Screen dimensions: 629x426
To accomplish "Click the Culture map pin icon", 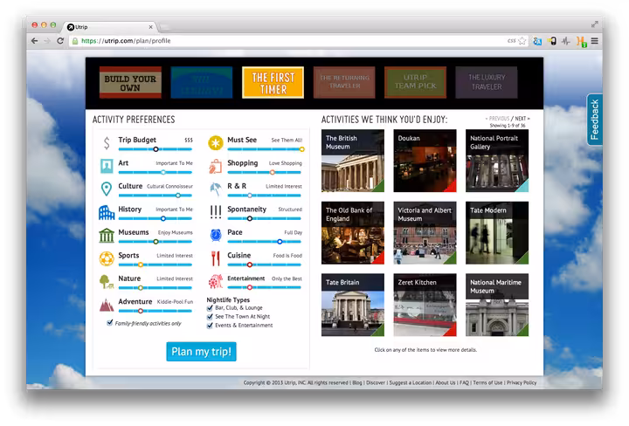I will pyautogui.click(x=107, y=189).
